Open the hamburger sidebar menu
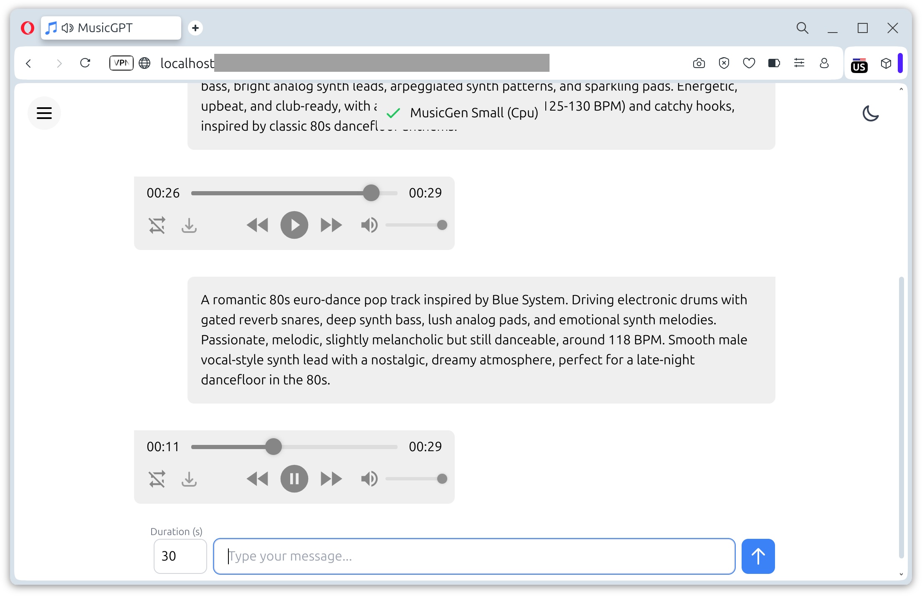The width and height of the screenshot is (922, 596). click(x=44, y=113)
